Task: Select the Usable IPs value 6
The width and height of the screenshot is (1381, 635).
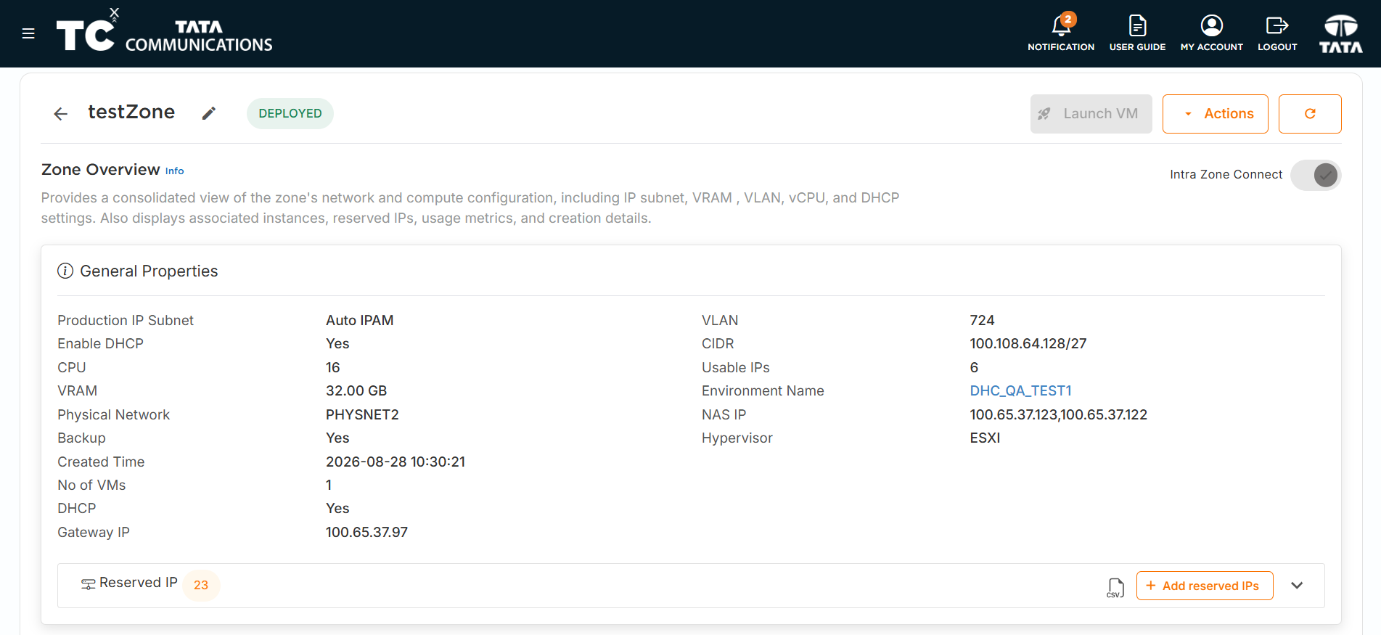Action: point(974,368)
